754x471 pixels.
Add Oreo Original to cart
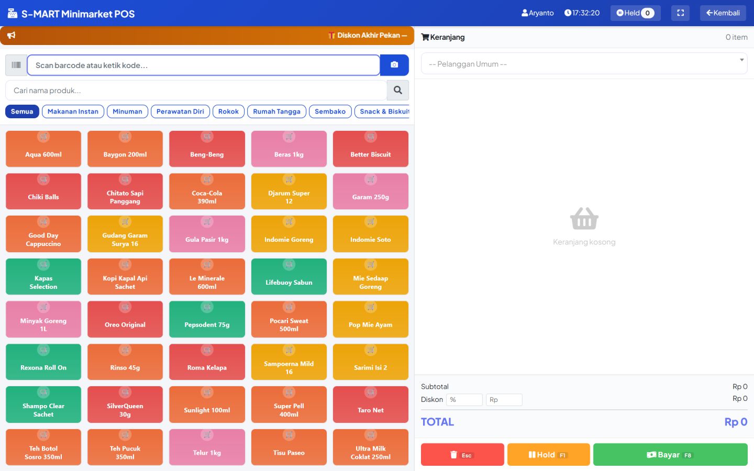pos(125,319)
